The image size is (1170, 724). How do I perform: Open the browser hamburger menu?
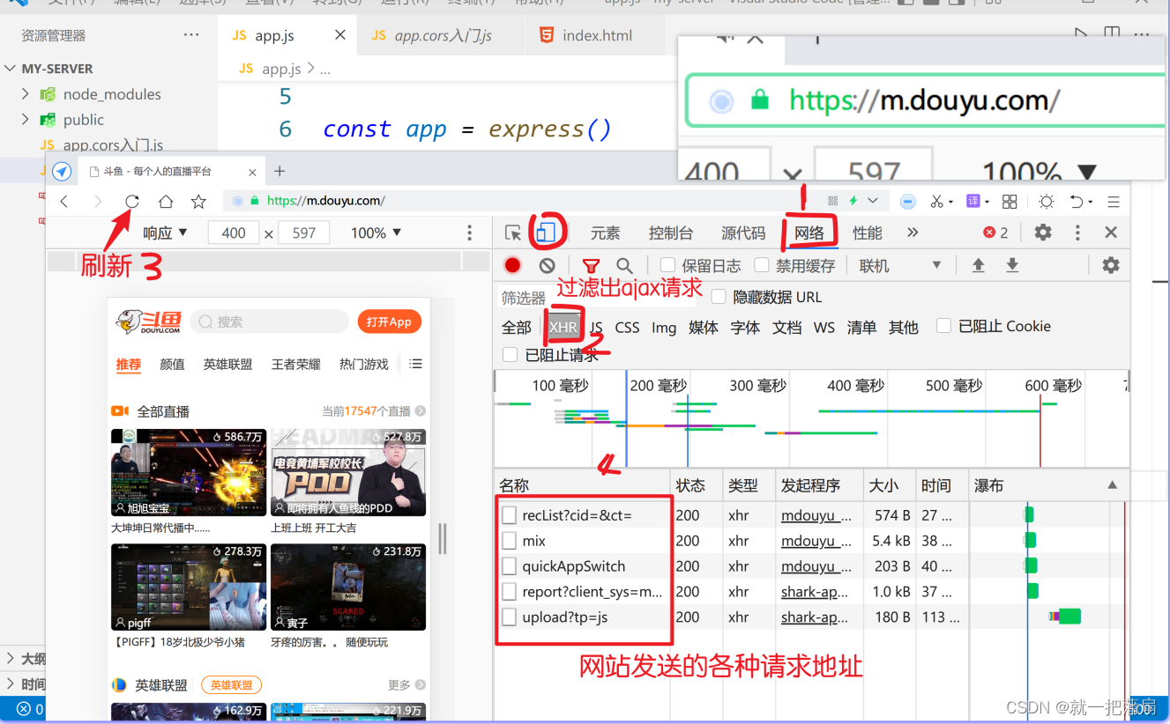pyautogui.click(x=1114, y=202)
